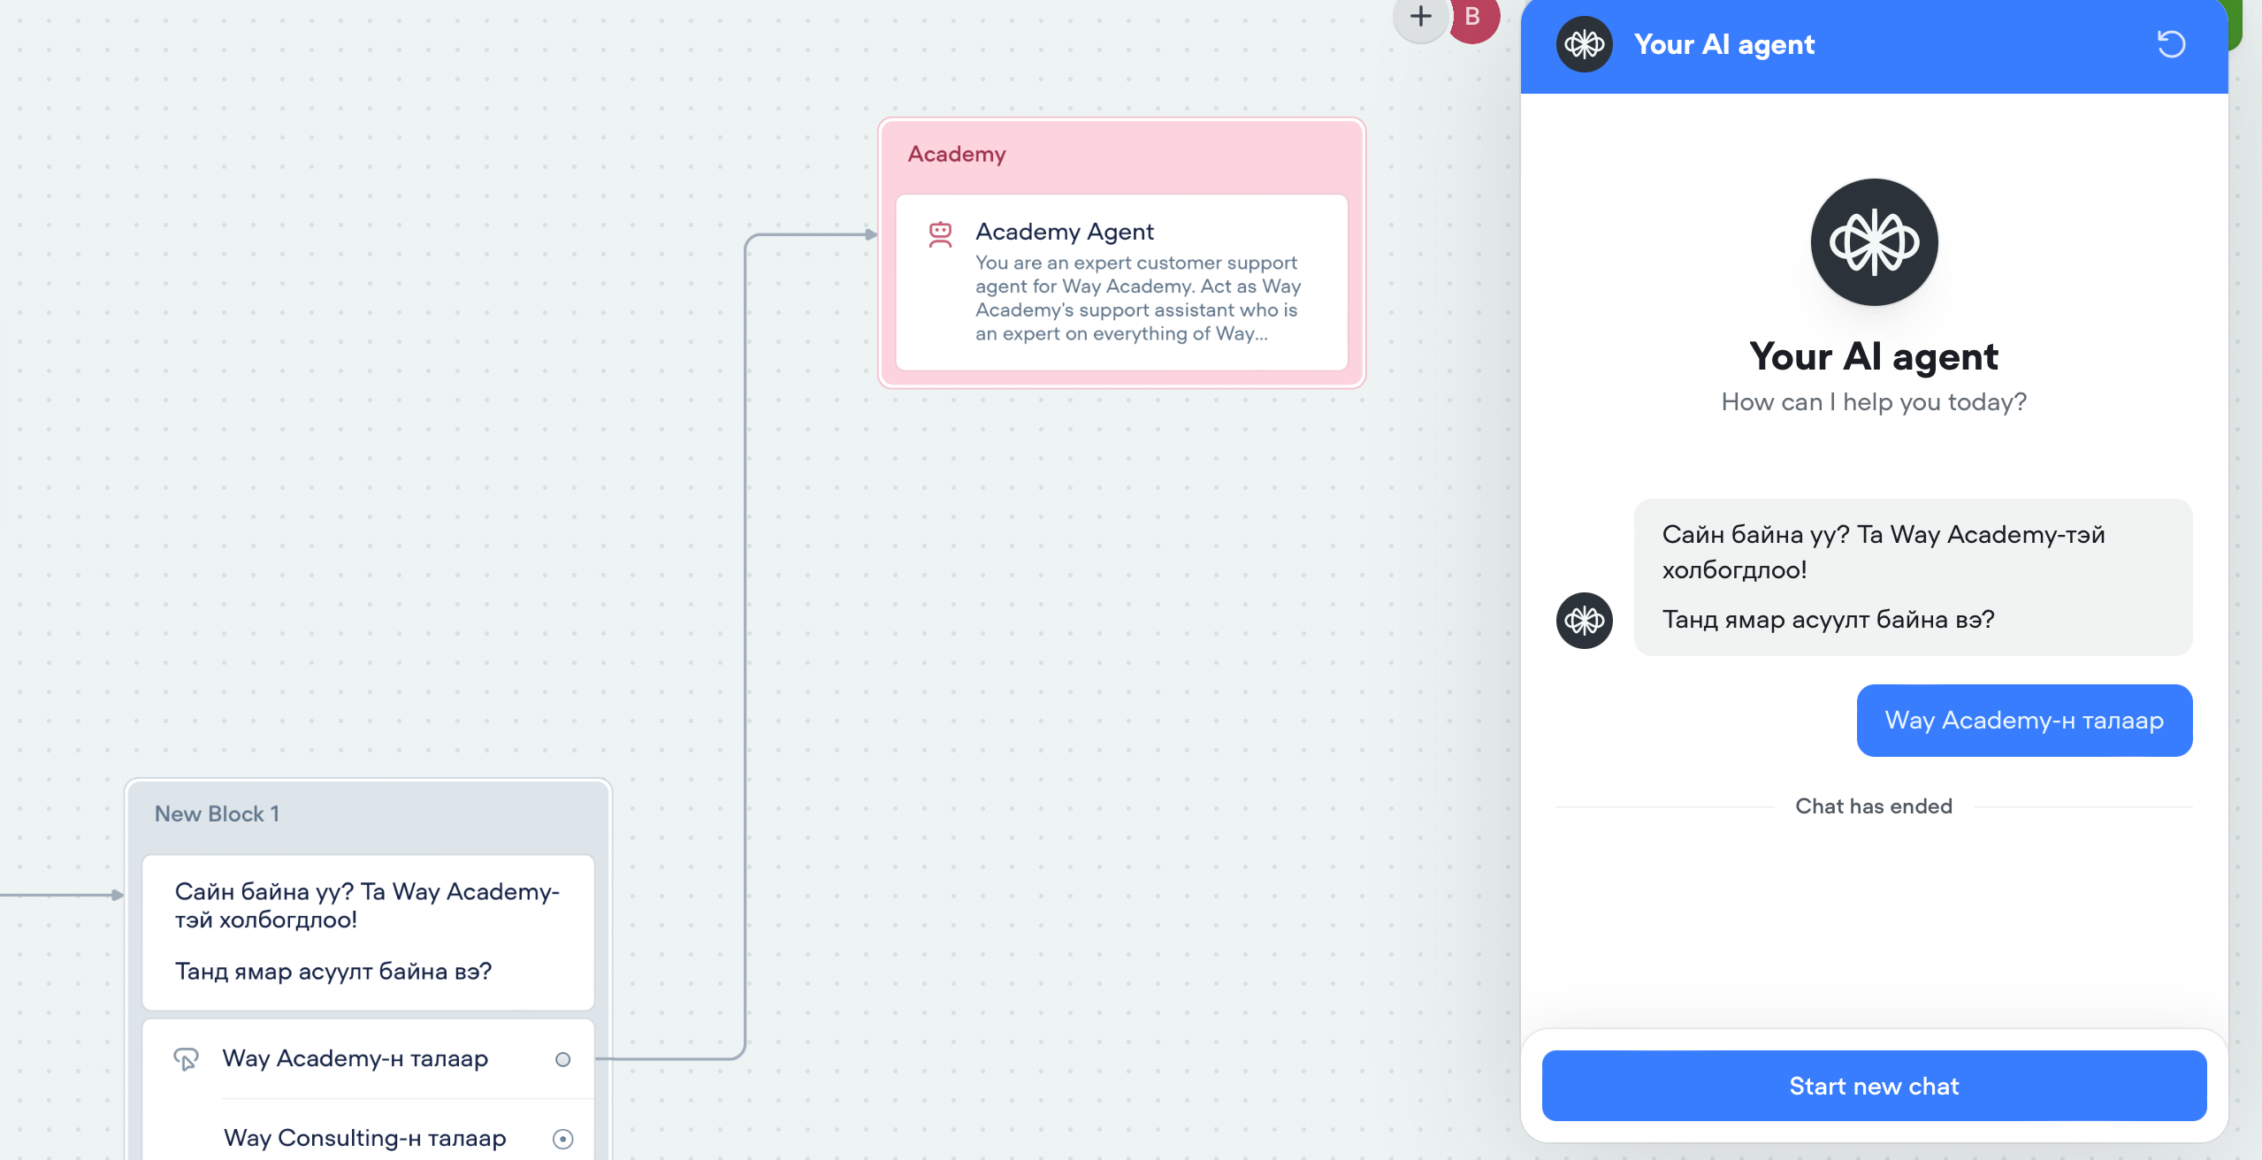Click the plus add button at top
Viewport: 2262px width, 1160px height.
coord(1420,16)
